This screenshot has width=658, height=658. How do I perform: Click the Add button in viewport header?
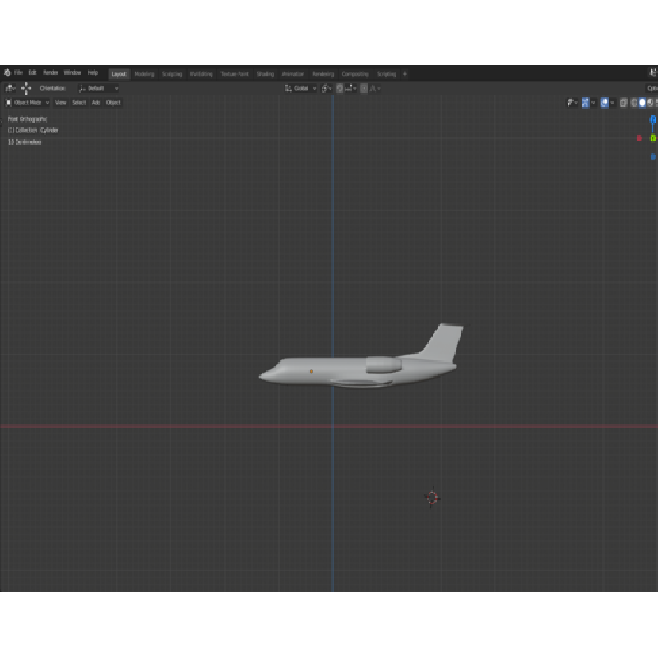pyautogui.click(x=96, y=103)
